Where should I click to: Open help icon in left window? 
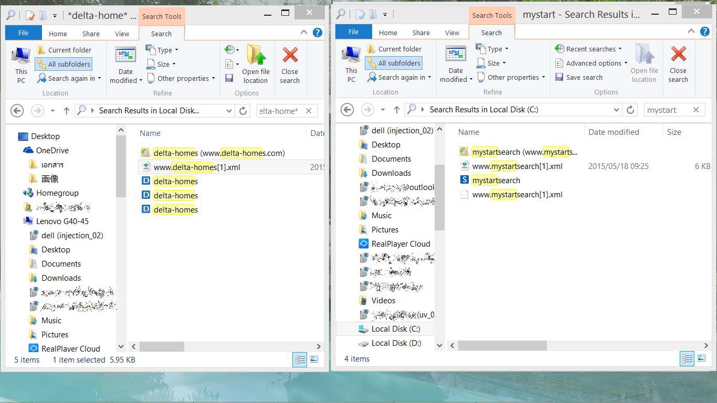tap(317, 33)
